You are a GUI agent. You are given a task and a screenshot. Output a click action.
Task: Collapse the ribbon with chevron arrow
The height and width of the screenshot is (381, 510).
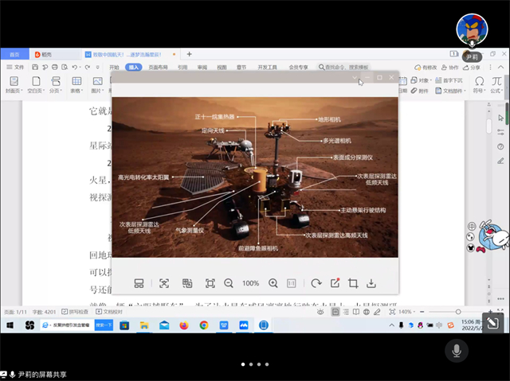501,67
